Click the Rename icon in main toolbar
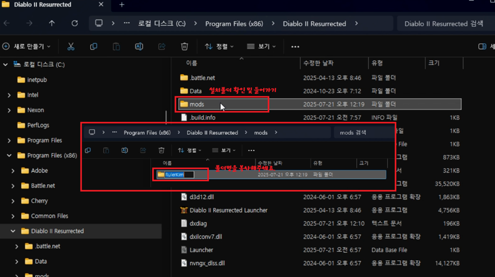The height and width of the screenshot is (277, 495). pyautogui.click(x=139, y=47)
